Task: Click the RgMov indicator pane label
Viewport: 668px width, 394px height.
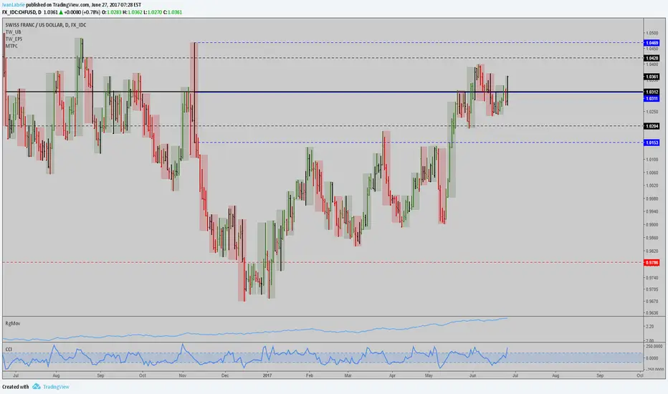Action: click(13, 323)
